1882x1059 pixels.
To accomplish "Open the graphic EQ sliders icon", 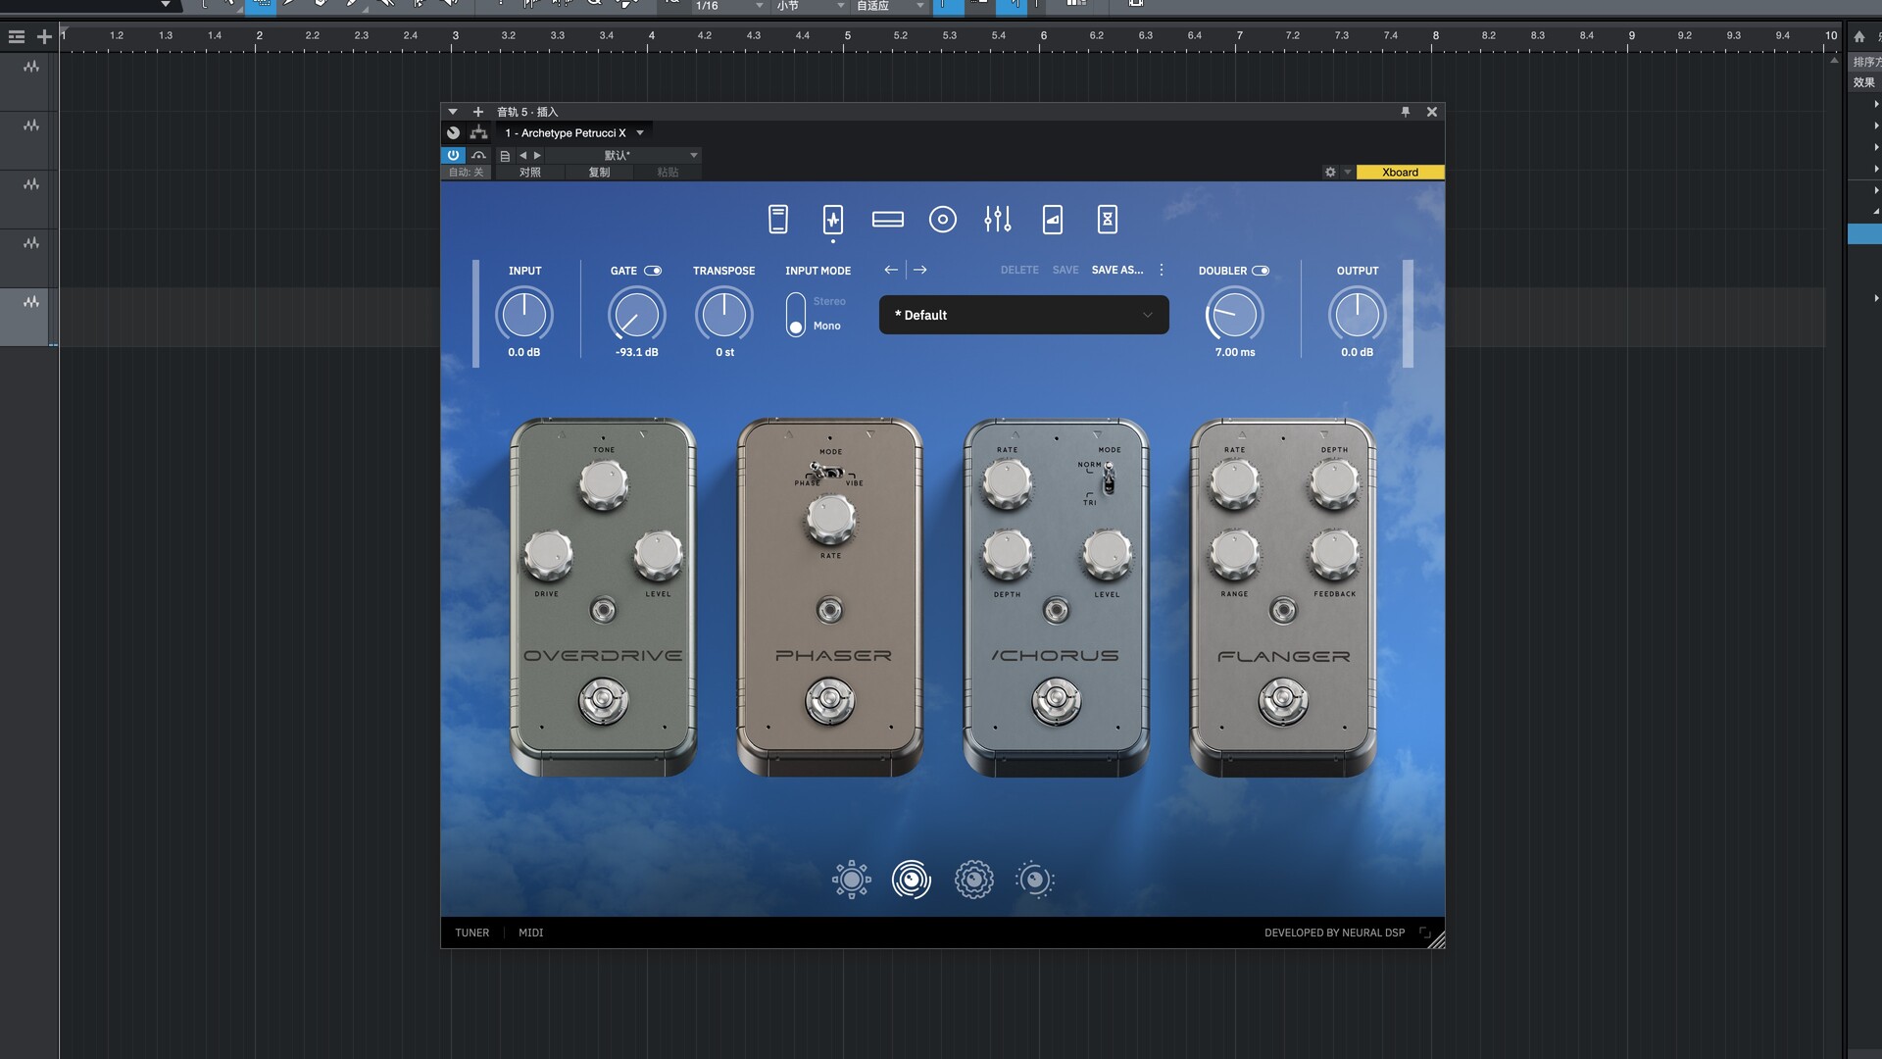I will [997, 220].
